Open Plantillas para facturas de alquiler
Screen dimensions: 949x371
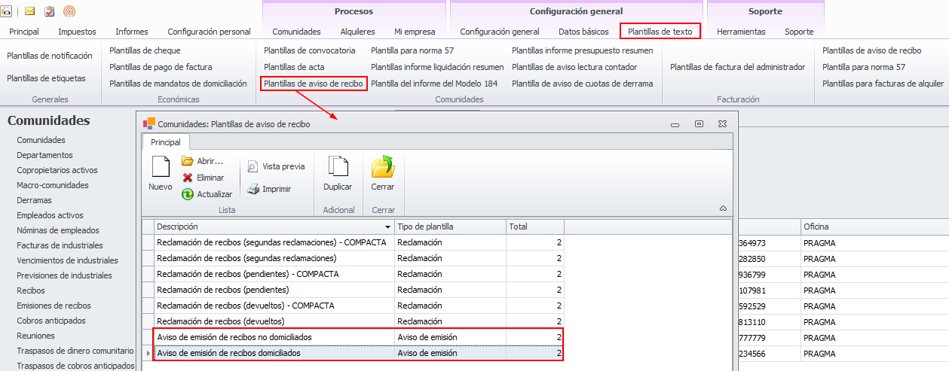coord(883,84)
